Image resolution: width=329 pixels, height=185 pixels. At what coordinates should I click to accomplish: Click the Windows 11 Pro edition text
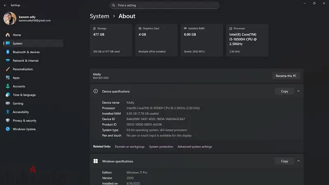coord(137,172)
